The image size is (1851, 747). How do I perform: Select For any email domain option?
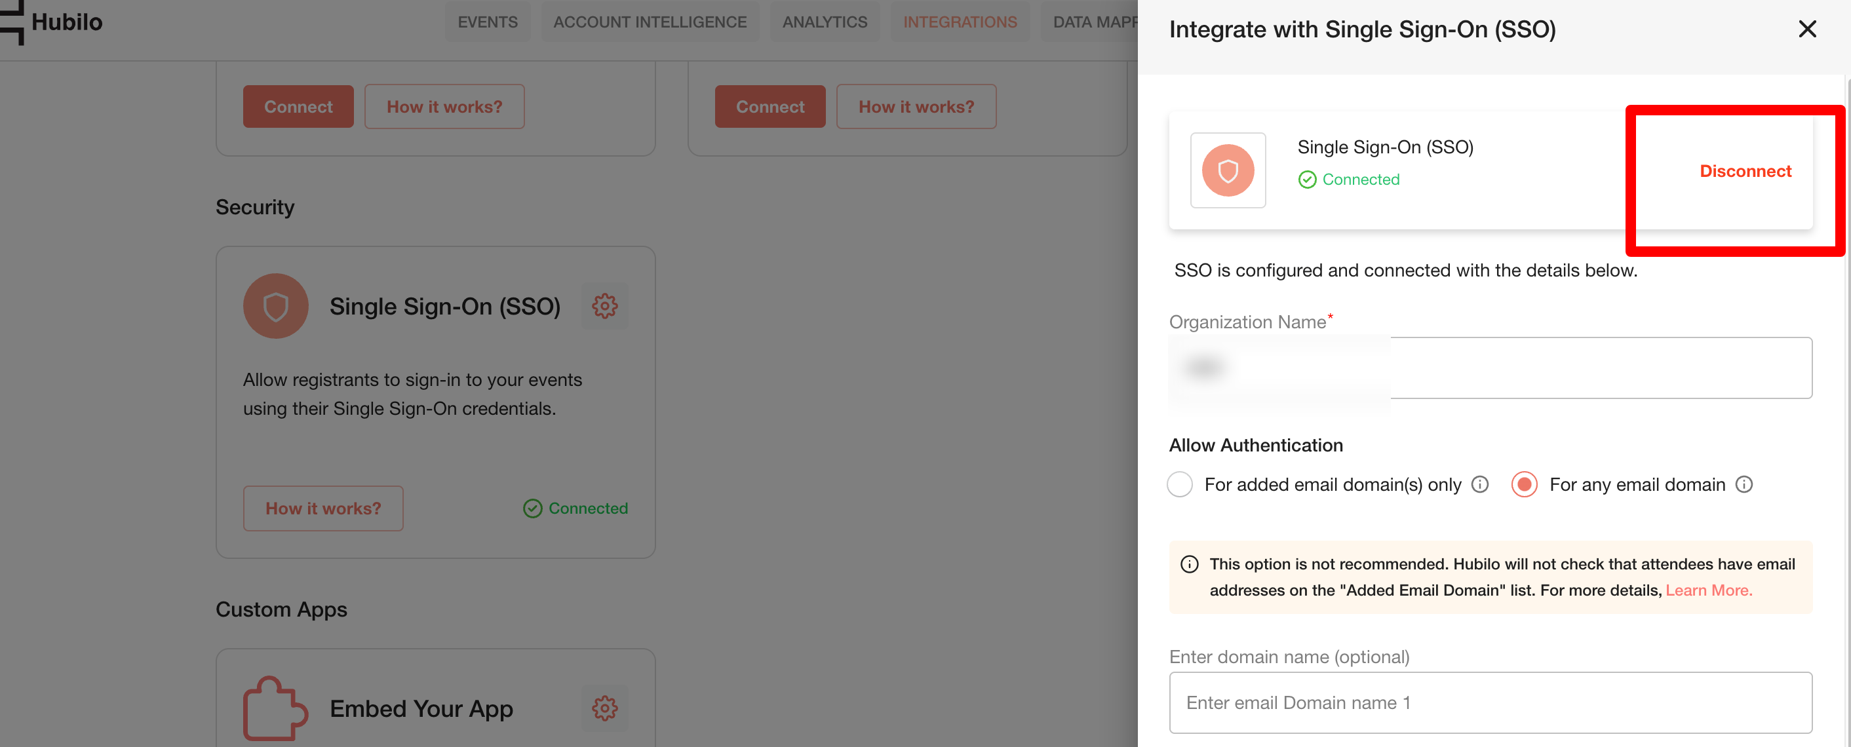[1524, 485]
